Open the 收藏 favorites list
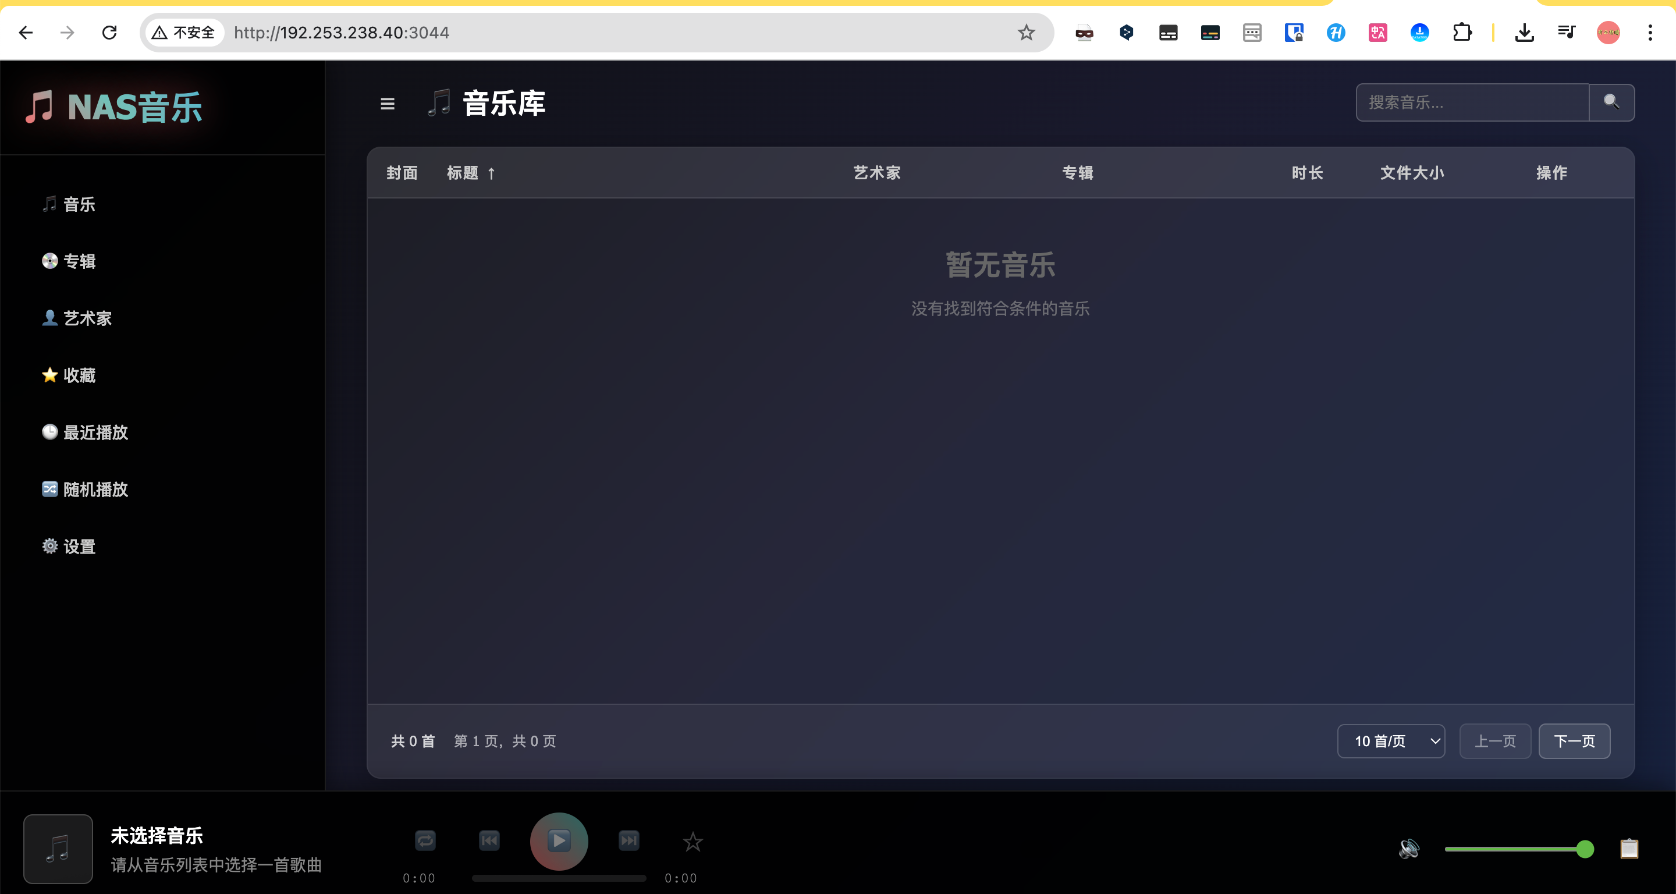This screenshot has height=894, width=1676. point(79,375)
